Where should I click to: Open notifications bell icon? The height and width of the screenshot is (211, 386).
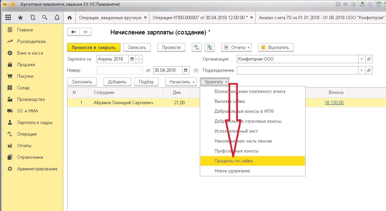[57, 18]
